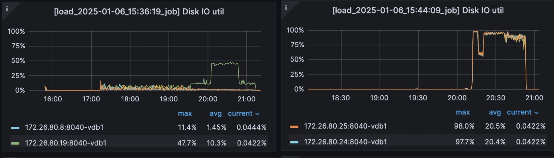Toggle series 172.26.80.19:8040-vdb1 in left legend
This screenshot has height=158, width=554.
tap(65, 143)
